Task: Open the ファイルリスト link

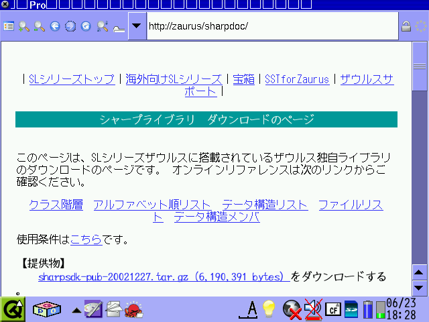Action: click(351, 205)
